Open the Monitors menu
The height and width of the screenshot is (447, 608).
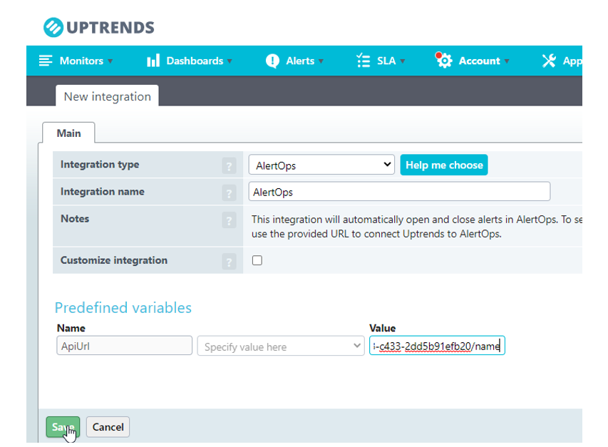pos(81,61)
